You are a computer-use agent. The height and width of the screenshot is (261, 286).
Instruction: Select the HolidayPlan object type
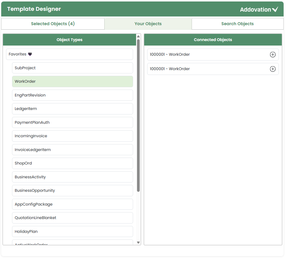pyautogui.click(x=72, y=232)
